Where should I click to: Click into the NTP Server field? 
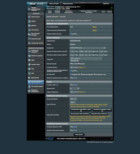(86, 59)
